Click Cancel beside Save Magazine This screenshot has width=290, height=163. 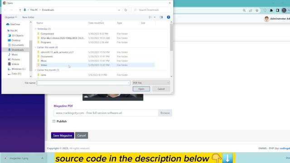point(82,135)
